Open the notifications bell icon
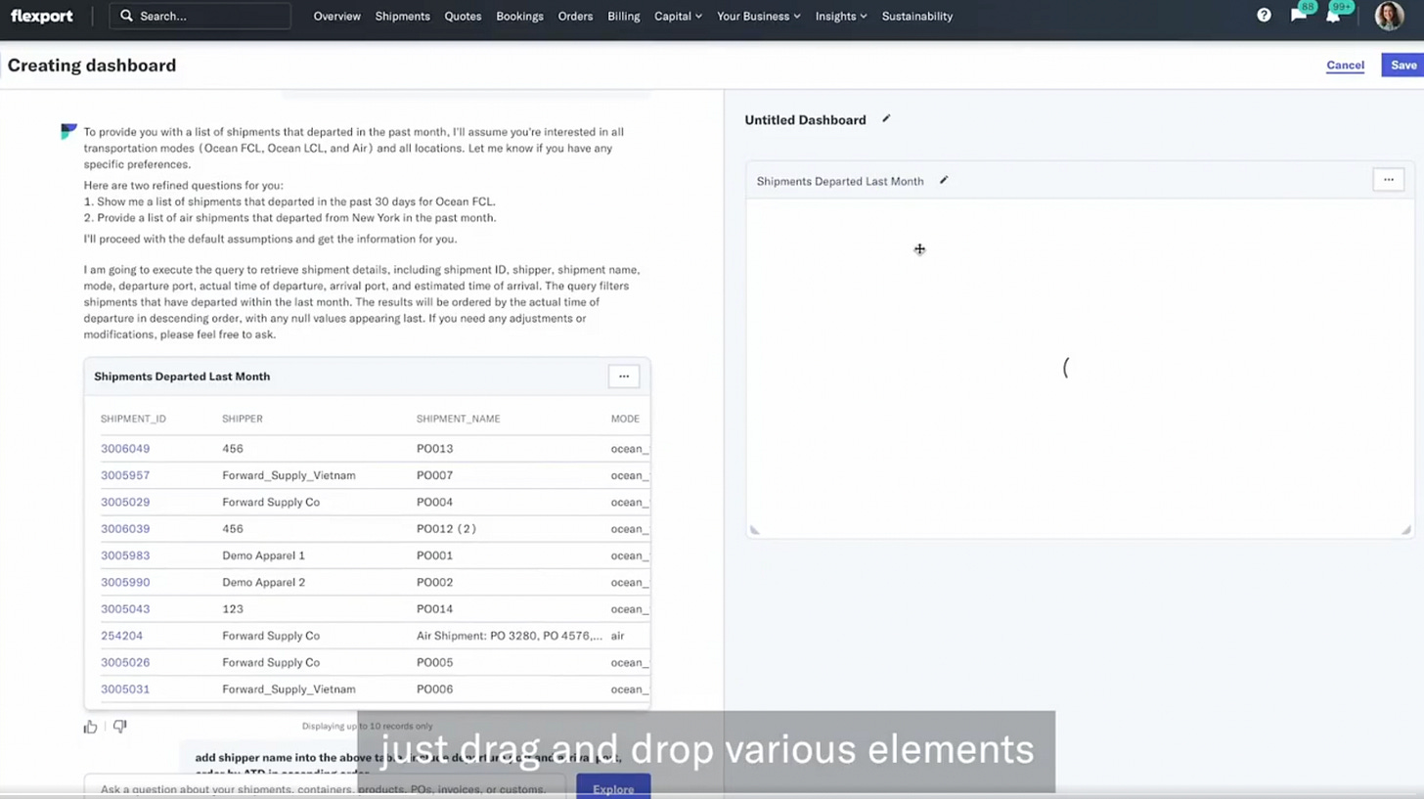 click(x=1333, y=16)
